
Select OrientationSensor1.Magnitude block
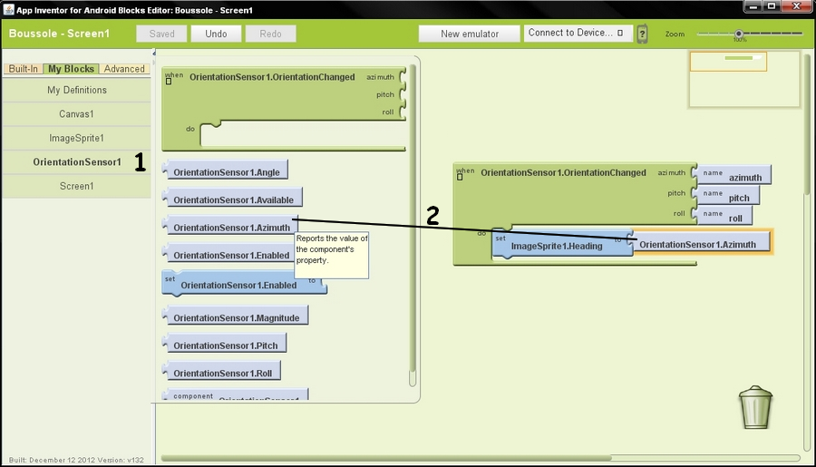tap(236, 316)
